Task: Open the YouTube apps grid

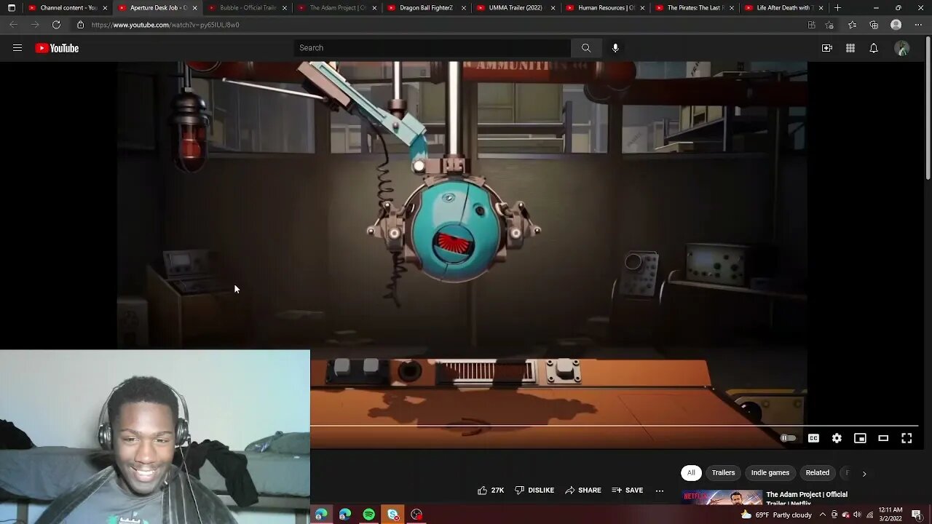Action: pos(850,48)
